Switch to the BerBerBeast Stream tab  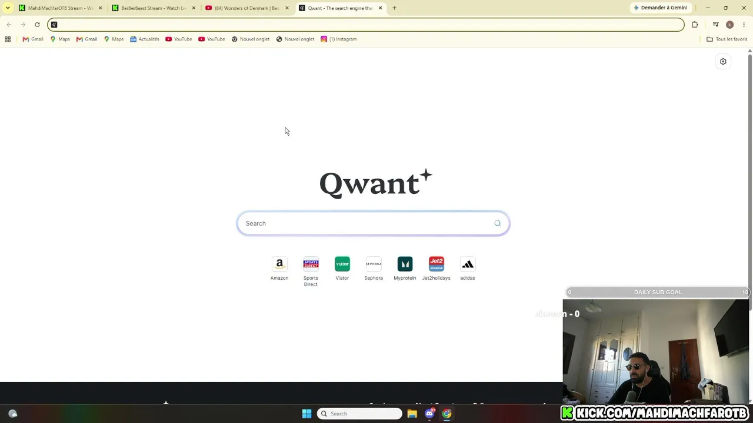154,8
